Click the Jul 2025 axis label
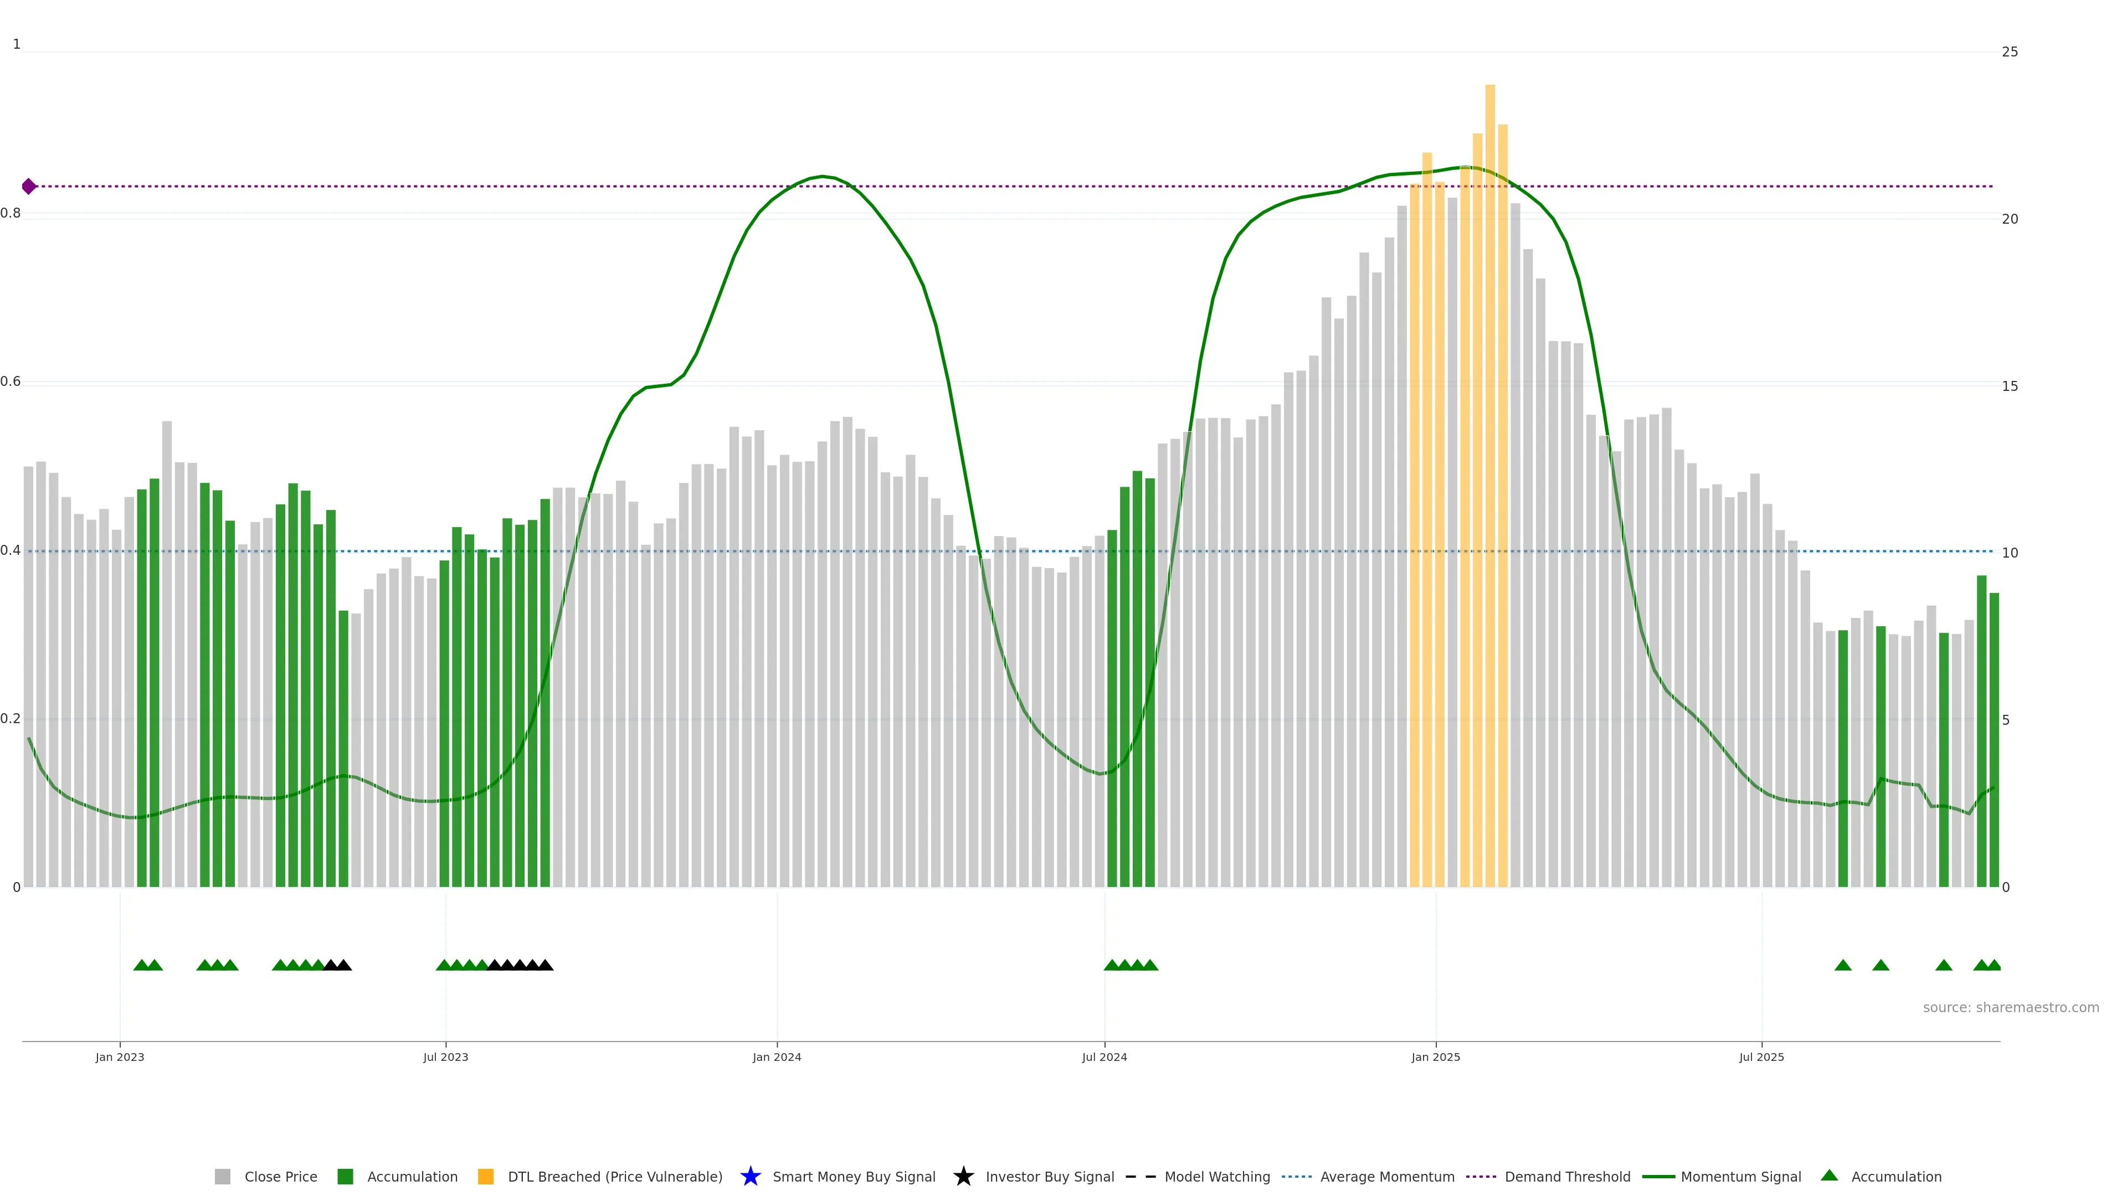 [1761, 1056]
